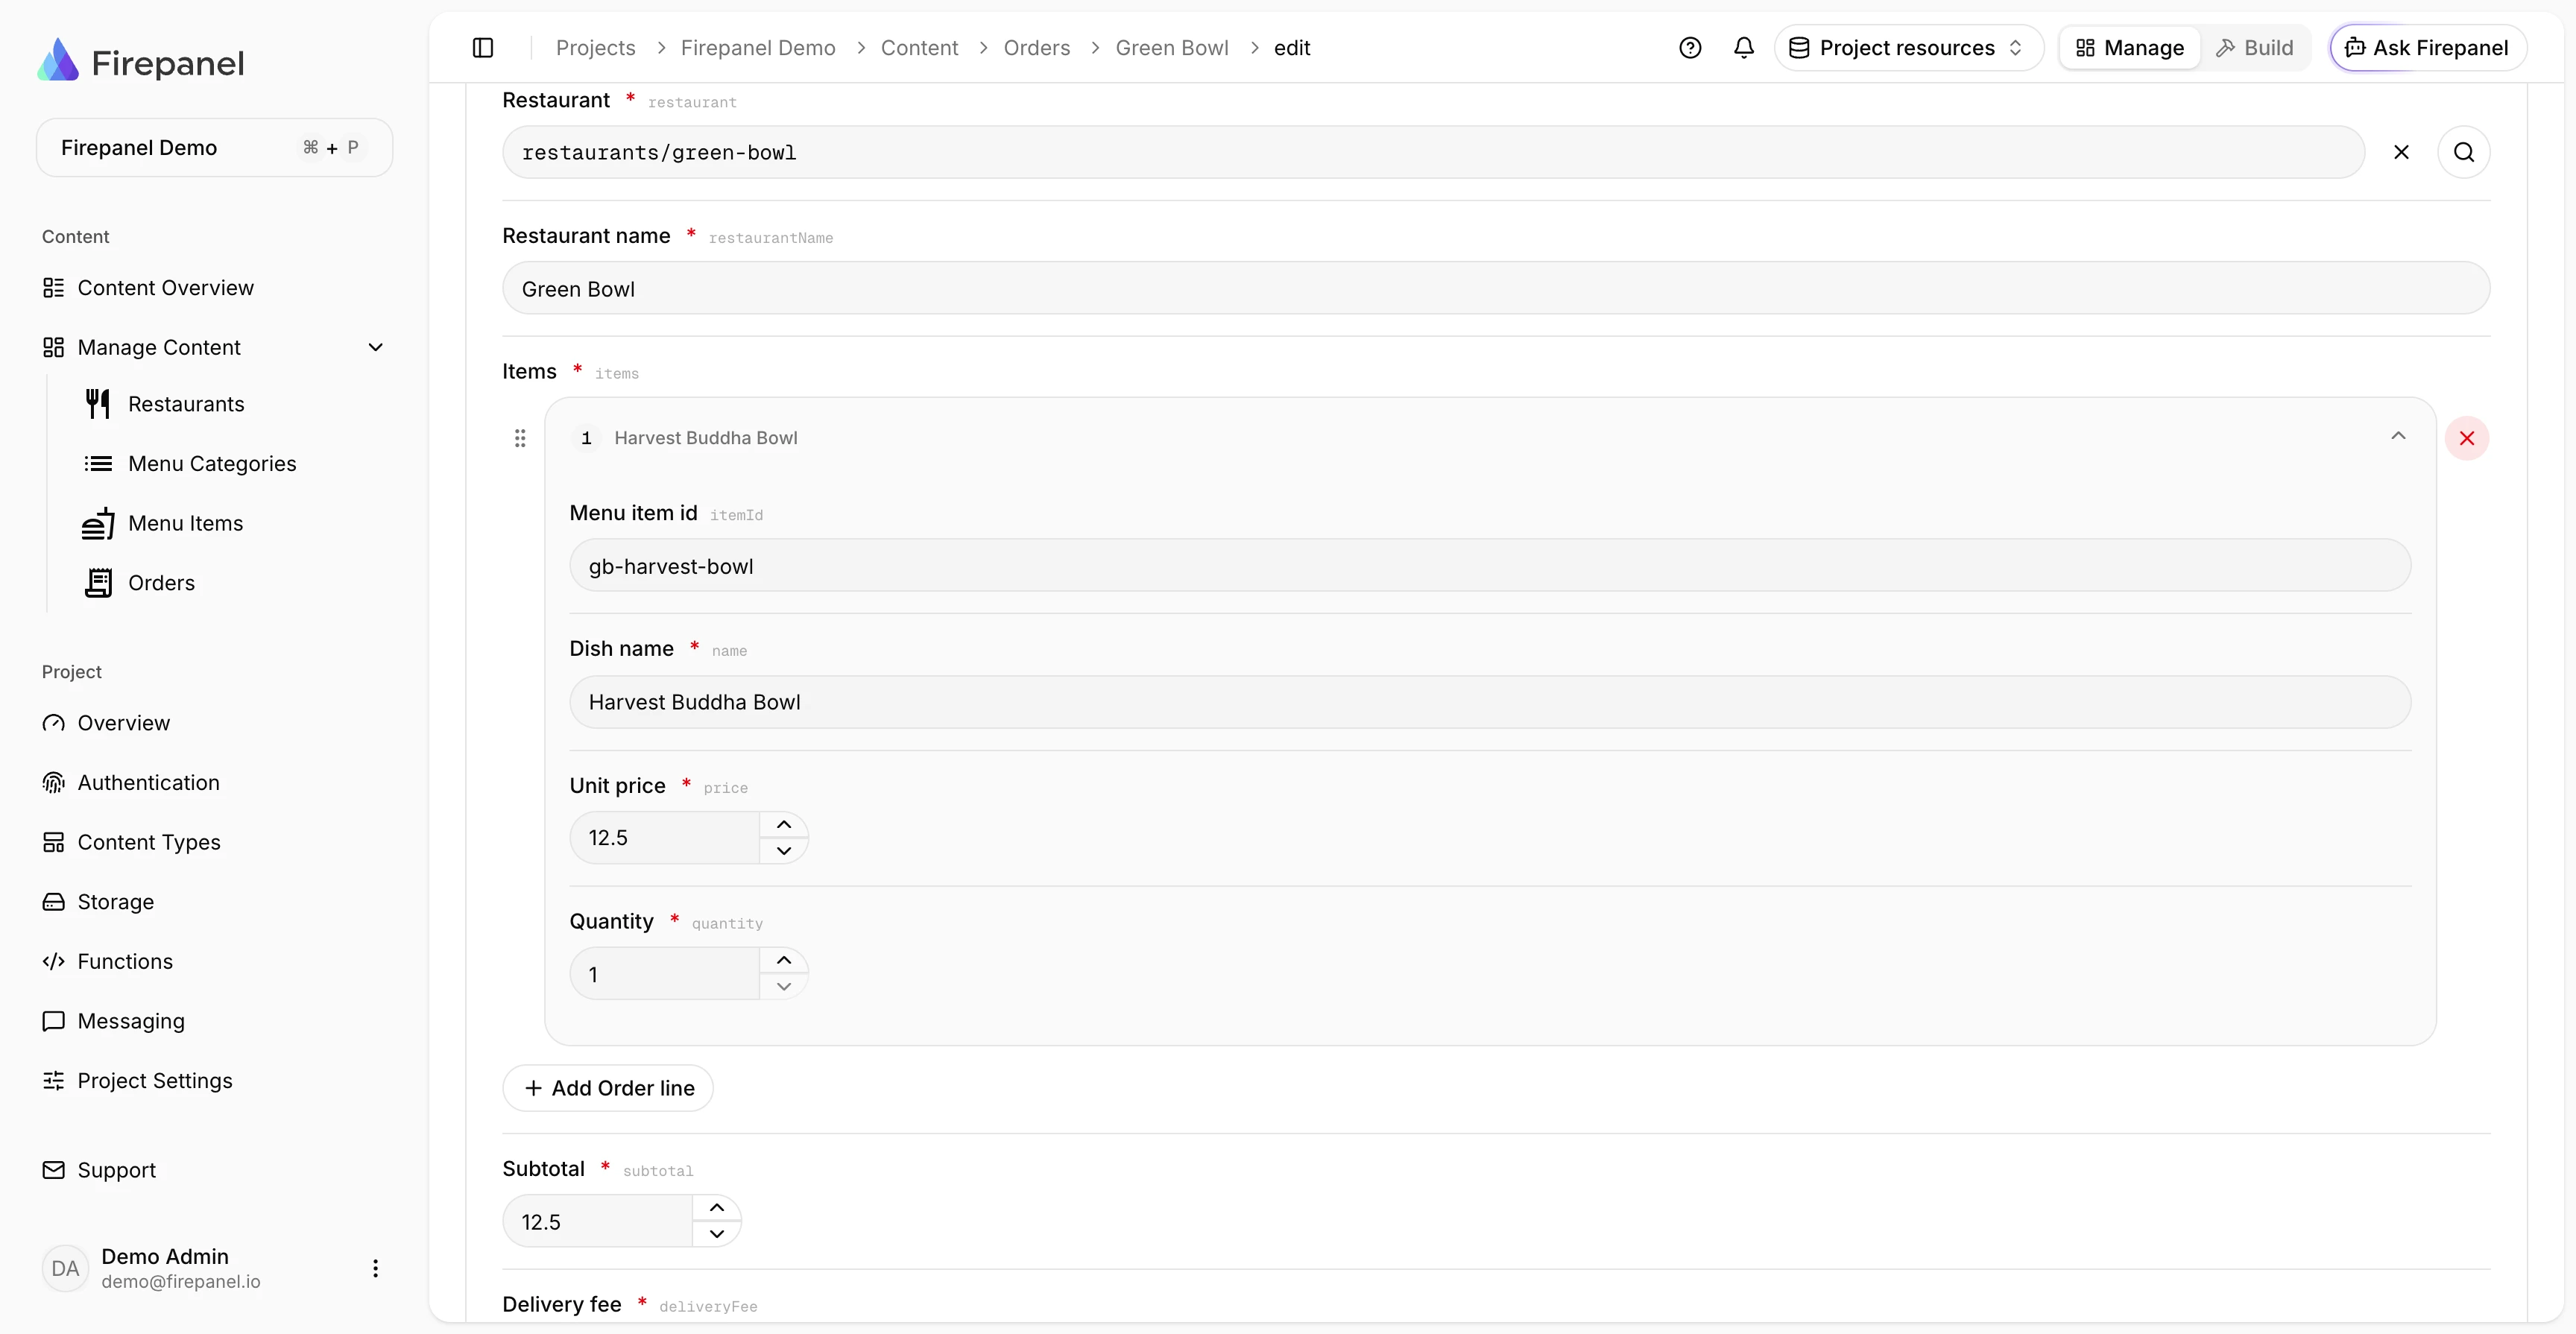Screen dimensions: 2576x1334
Task: Click the Dish name input field
Action: pyautogui.click(x=1490, y=702)
